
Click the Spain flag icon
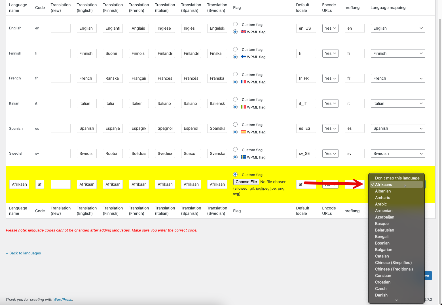coord(243,132)
